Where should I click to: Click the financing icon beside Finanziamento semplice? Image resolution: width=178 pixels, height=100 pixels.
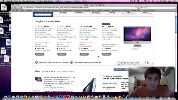coord(71,62)
